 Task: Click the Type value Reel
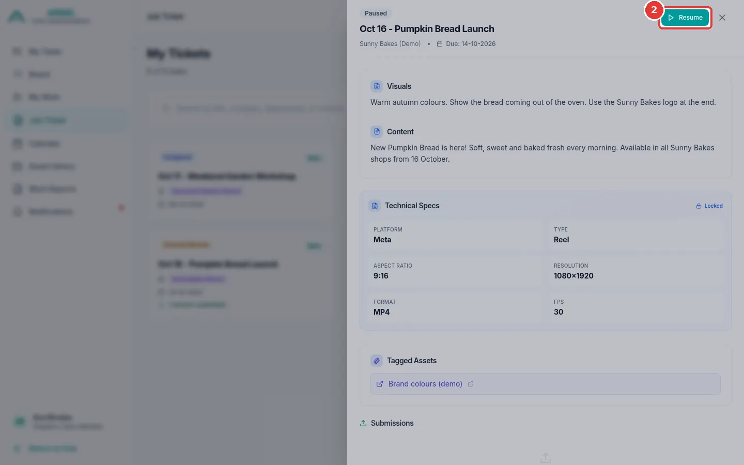coord(561,240)
